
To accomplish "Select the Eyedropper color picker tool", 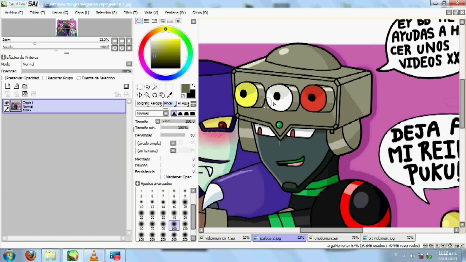I will 170,95.
